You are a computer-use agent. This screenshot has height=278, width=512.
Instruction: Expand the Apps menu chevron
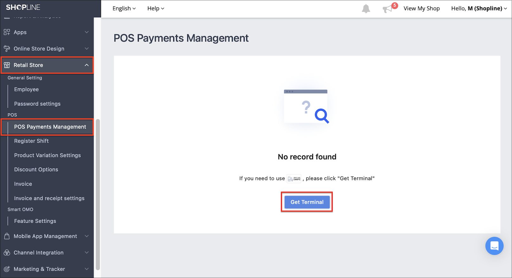86,32
